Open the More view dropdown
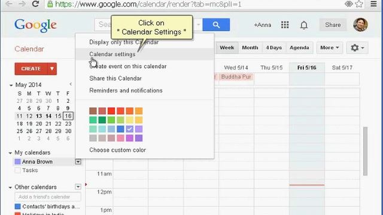Image resolution: width=383 pixels, height=215 pixels. point(330,48)
